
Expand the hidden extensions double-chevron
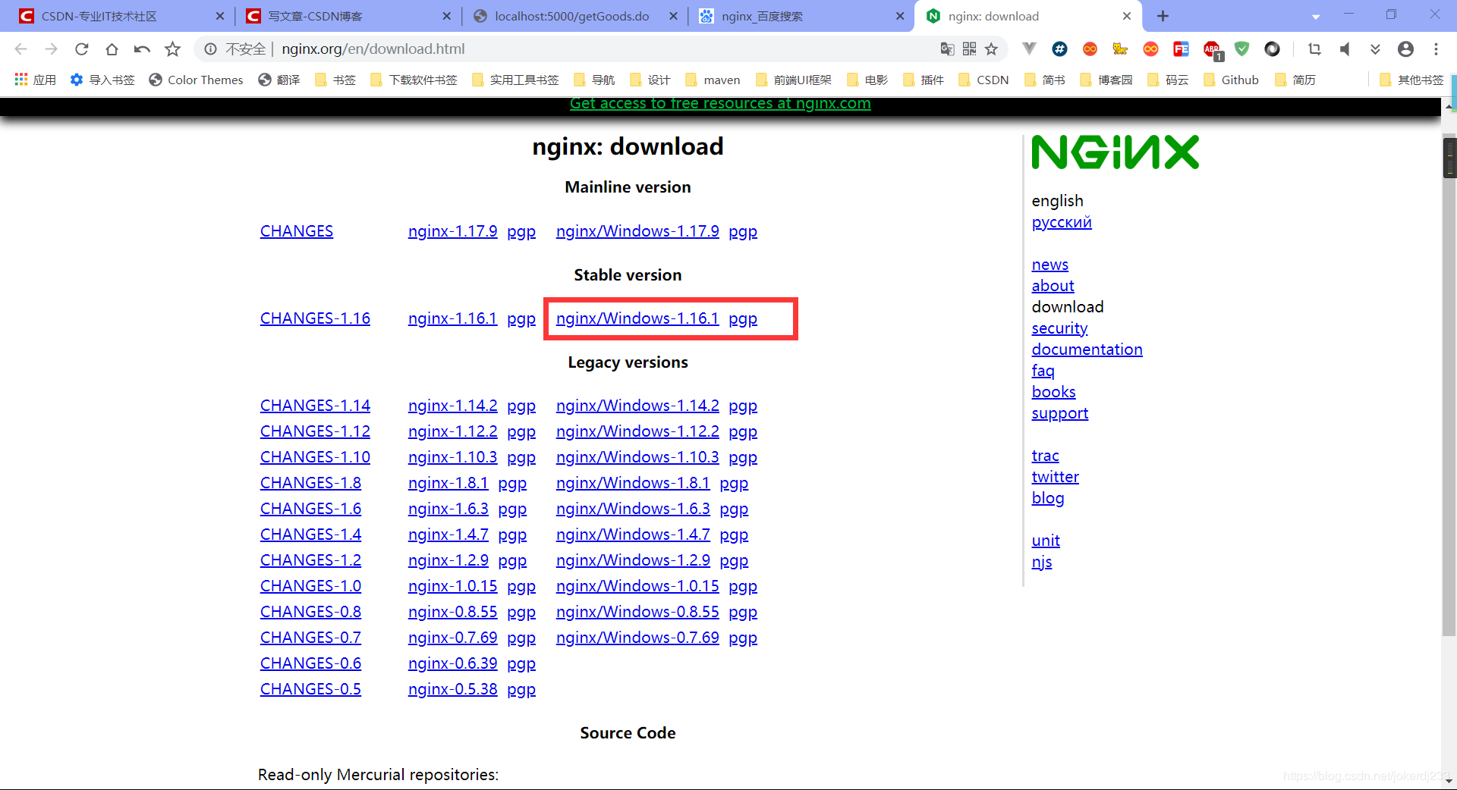[1375, 49]
